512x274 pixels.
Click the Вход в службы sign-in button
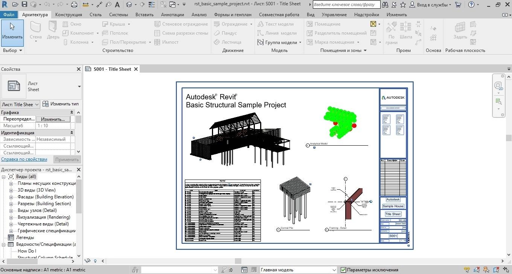[x=430, y=5]
